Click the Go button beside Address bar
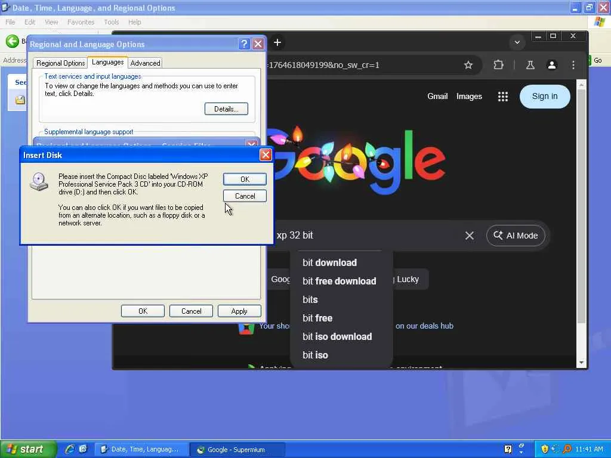The width and height of the screenshot is (611, 458). pos(597,60)
